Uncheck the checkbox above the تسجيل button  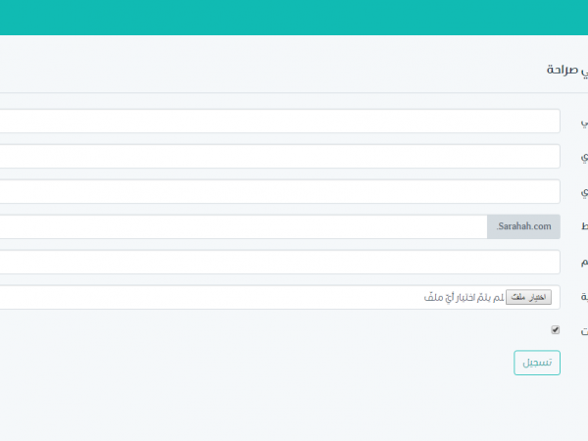point(556,330)
